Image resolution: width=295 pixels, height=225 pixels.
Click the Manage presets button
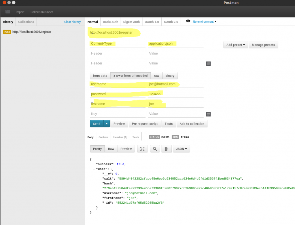(x=263, y=45)
